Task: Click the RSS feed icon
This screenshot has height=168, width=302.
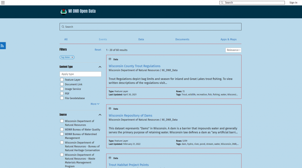Action: click(2, 46)
